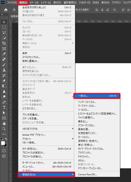131x182 pixels.
Task: Expand the toolbar with double-arrow chevron
Action: coord(2,15)
